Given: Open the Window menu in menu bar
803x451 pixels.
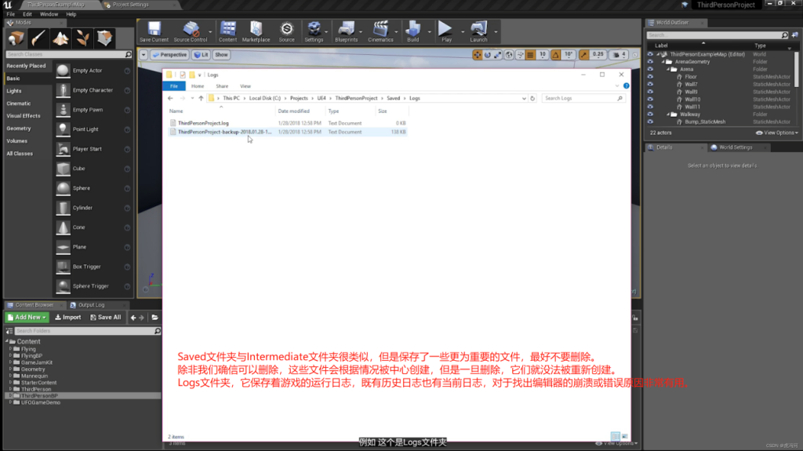Looking at the screenshot, I should click(49, 14).
